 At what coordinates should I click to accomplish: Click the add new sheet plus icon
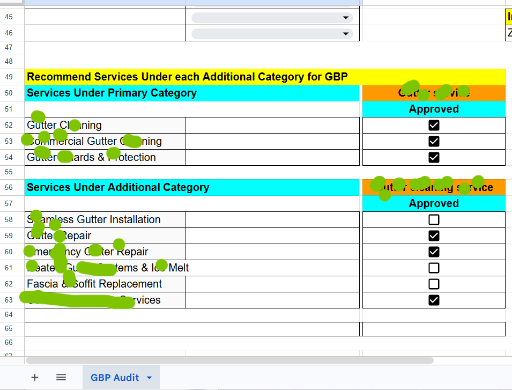(35, 377)
